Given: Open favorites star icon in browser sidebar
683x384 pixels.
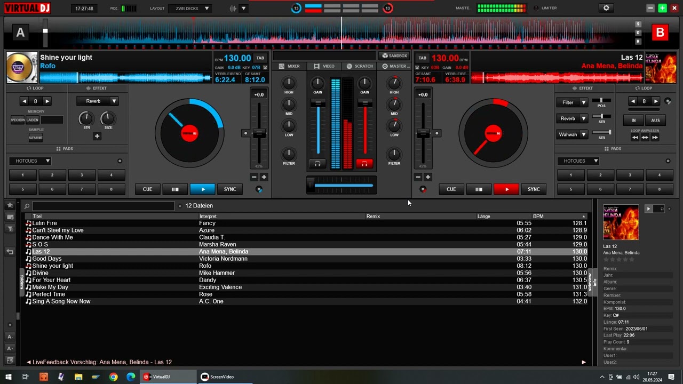Looking at the screenshot, I should point(10,205).
